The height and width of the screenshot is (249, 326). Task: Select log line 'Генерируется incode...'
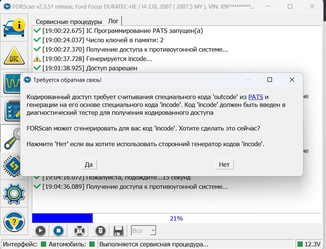(97, 59)
